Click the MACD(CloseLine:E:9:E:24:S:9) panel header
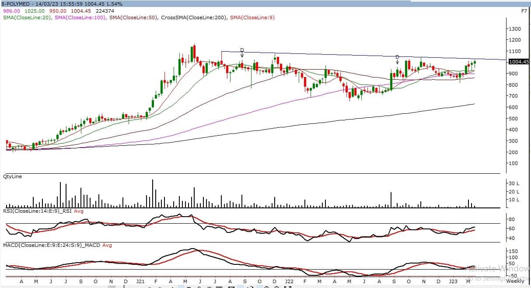The width and height of the screenshot is (531, 288). pyautogui.click(x=50, y=245)
